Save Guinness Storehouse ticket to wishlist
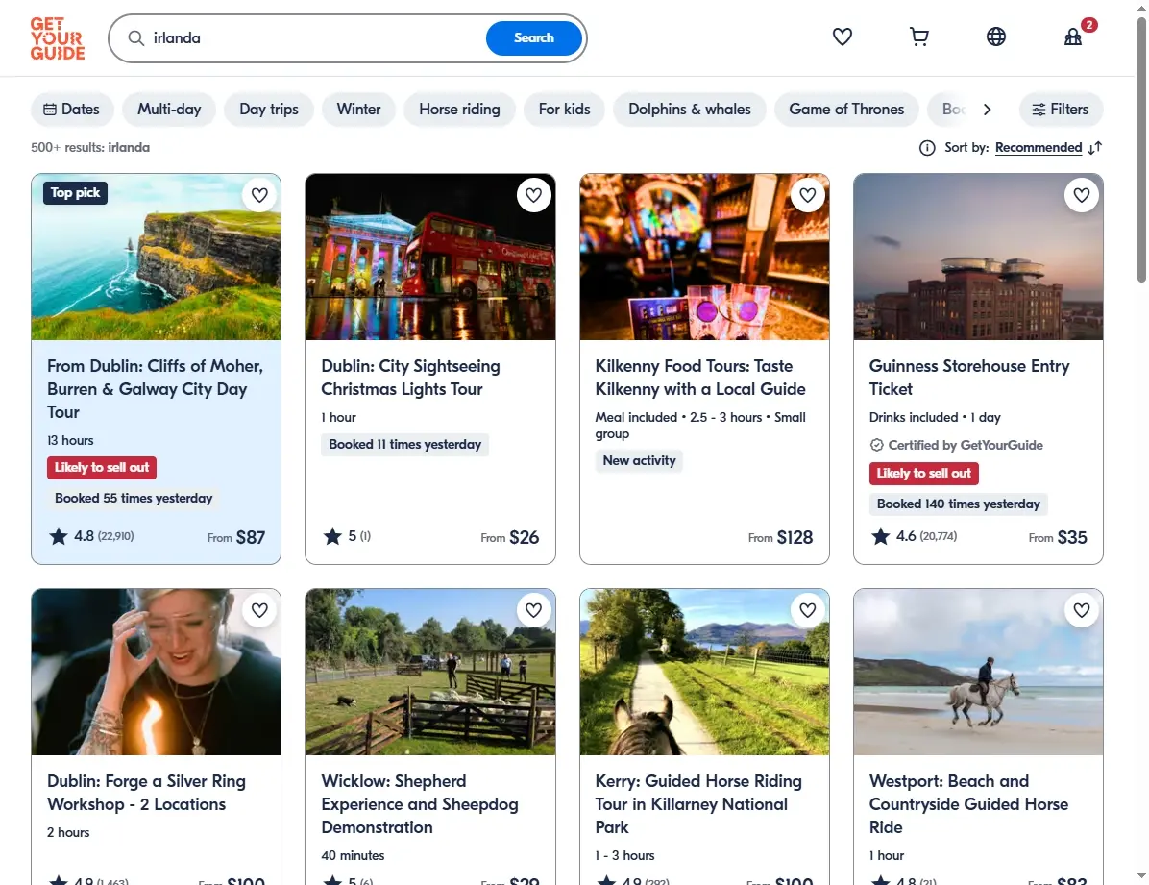Viewport: 1149px width, 885px height. [1082, 195]
